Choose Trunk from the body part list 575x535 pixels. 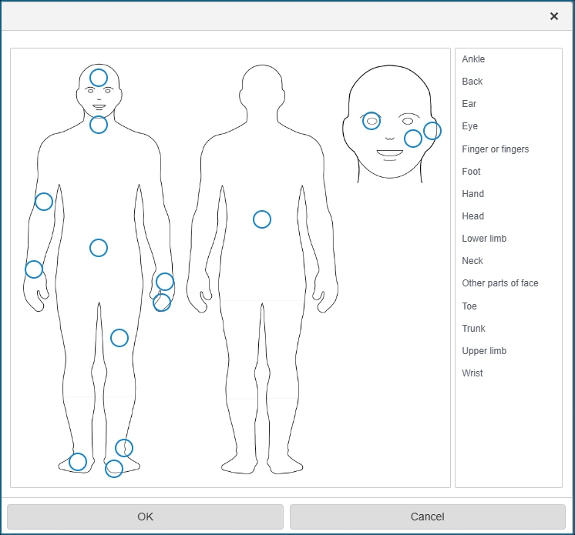click(x=473, y=329)
